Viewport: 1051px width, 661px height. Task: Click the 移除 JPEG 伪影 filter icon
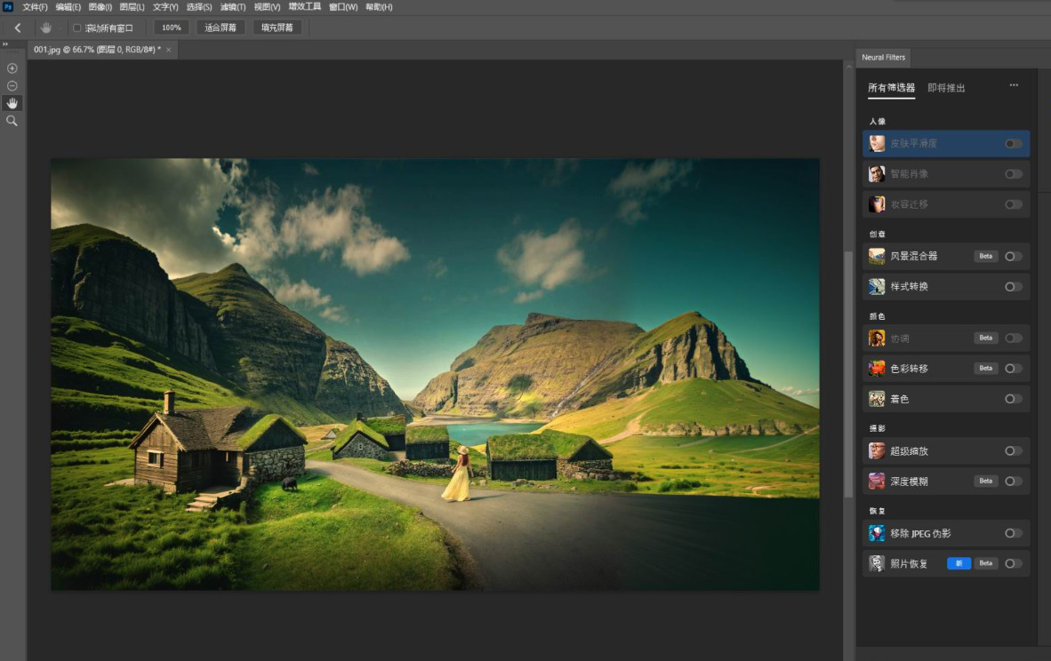tap(877, 533)
